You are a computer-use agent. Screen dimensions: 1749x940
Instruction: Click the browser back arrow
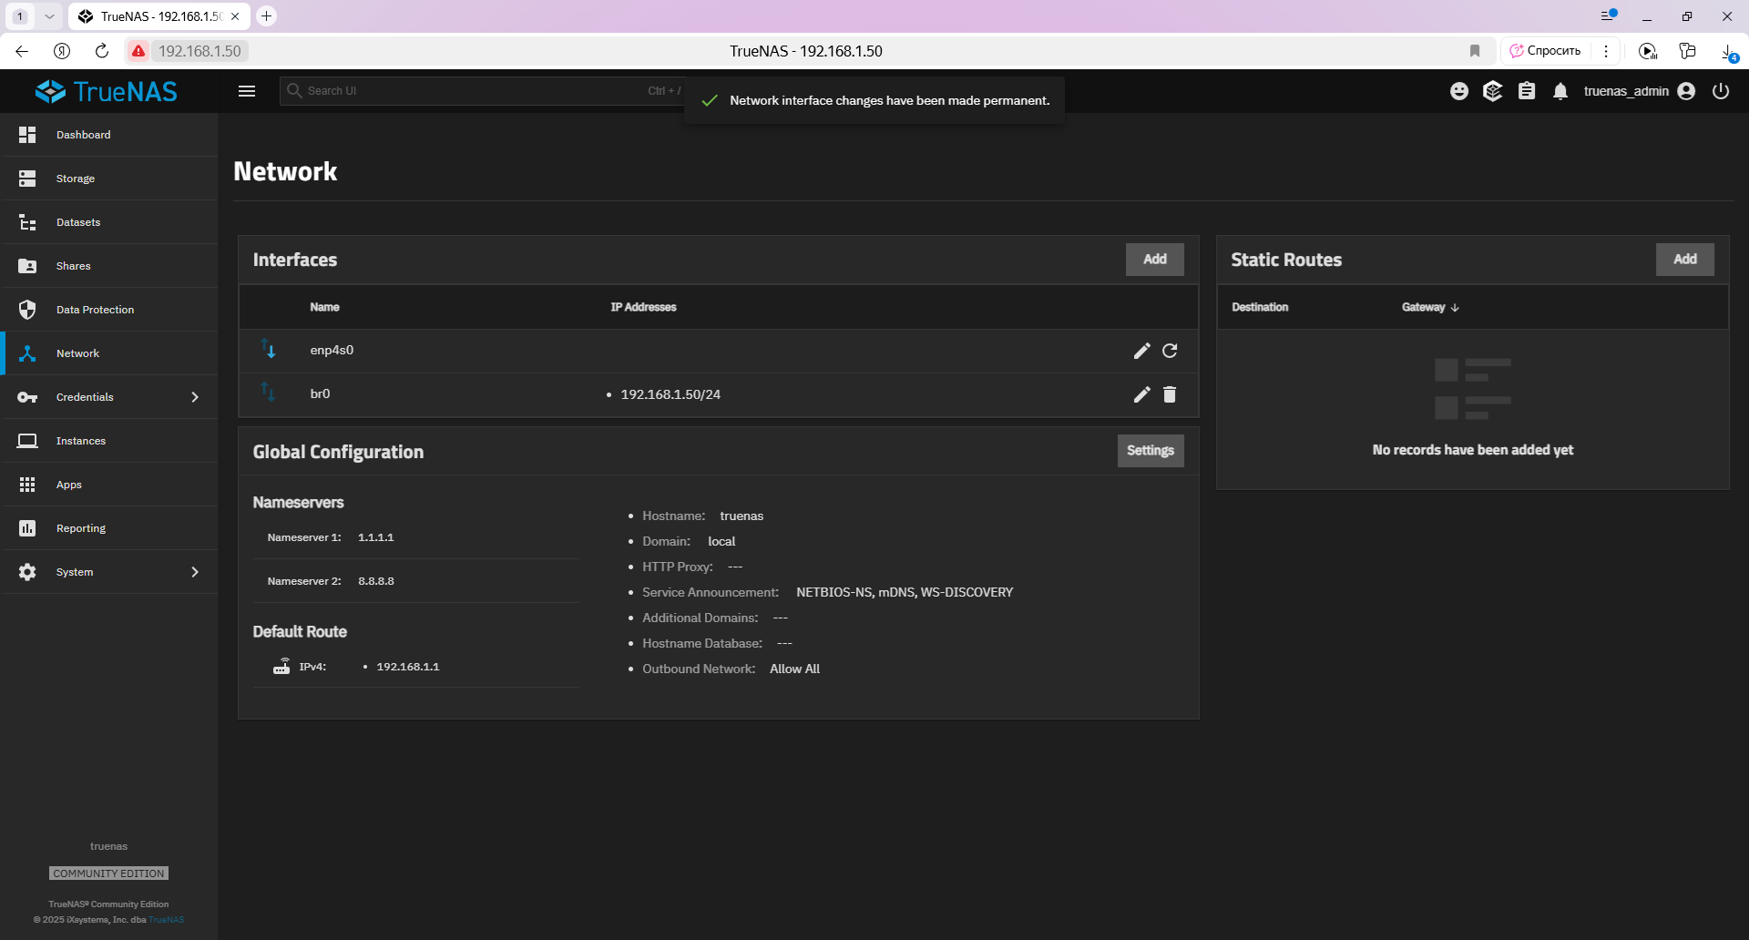(22, 51)
